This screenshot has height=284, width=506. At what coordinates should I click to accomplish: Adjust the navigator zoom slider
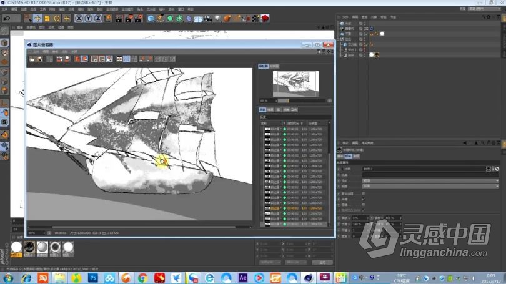point(302,100)
